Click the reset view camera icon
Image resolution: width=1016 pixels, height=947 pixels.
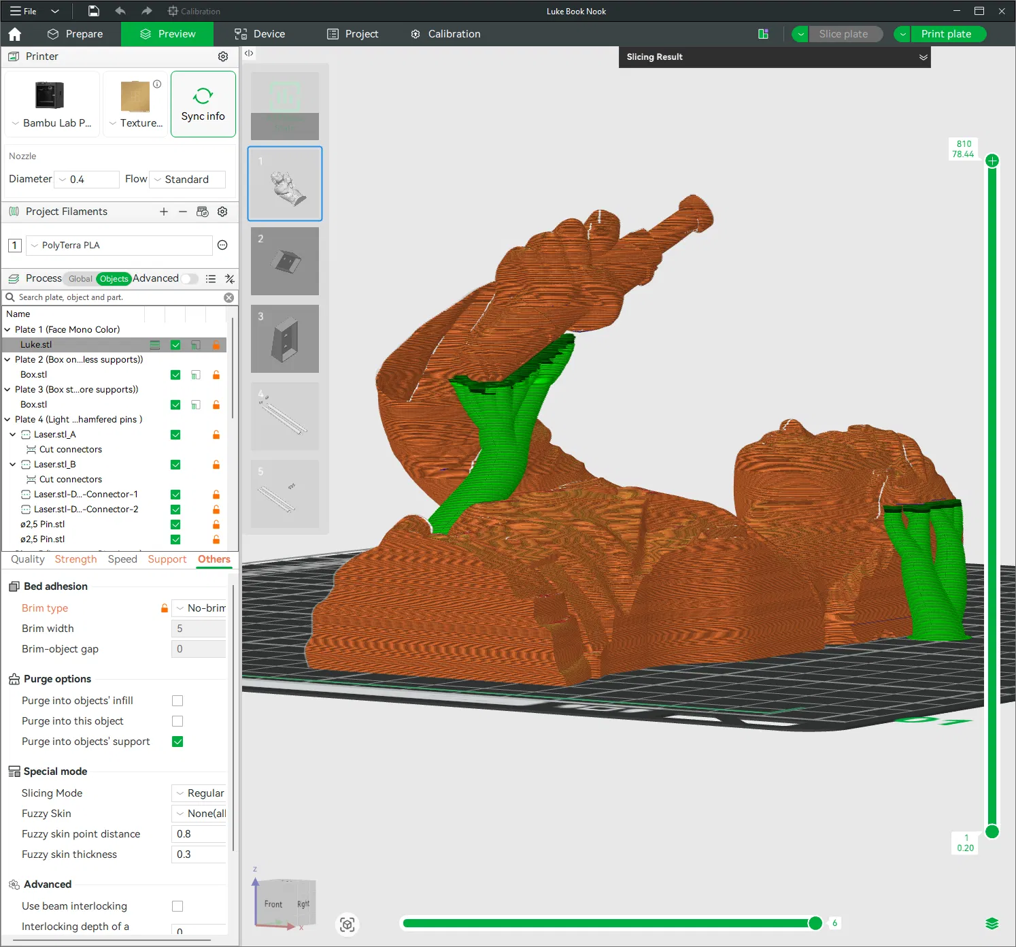(x=348, y=925)
